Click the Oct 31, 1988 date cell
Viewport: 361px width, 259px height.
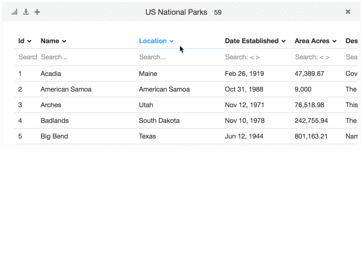[x=244, y=89]
